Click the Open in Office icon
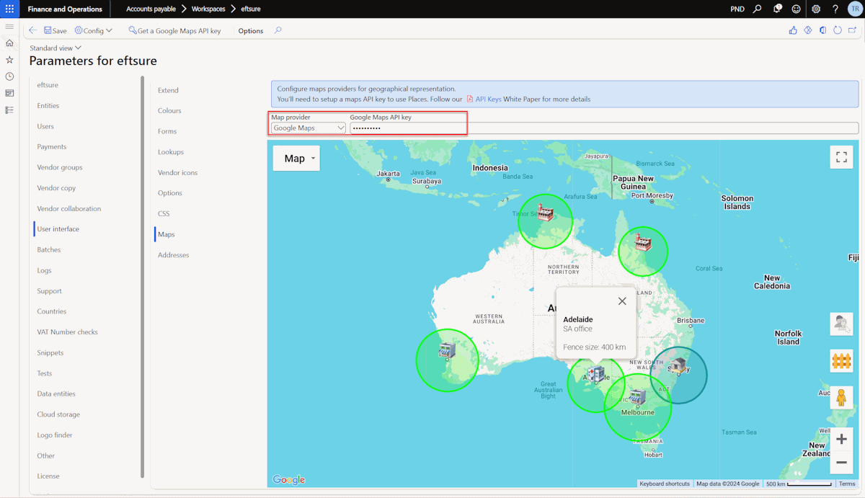 click(822, 30)
